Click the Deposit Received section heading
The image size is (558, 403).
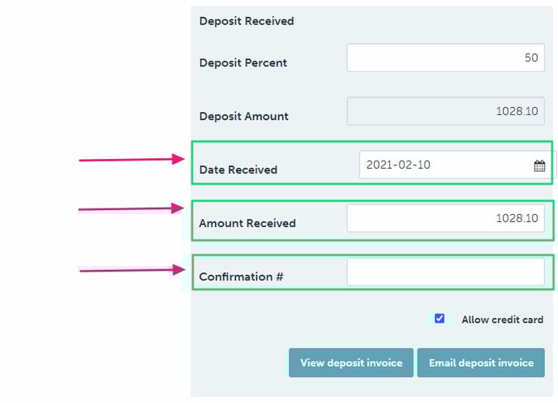point(247,21)
